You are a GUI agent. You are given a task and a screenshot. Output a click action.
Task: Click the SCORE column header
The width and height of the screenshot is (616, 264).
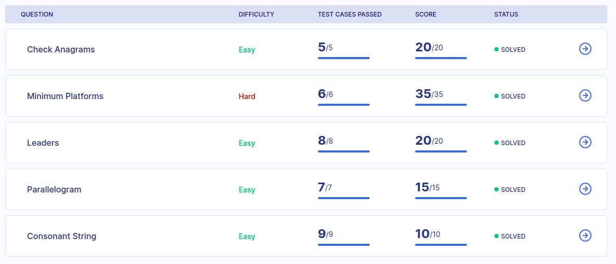(425, 15)
